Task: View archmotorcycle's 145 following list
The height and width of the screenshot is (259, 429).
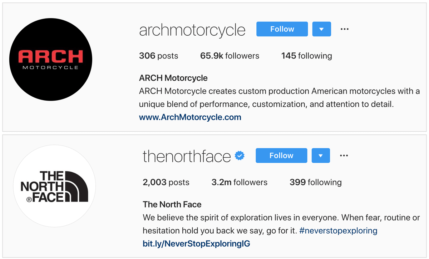Action: click(x=307, y=56)
